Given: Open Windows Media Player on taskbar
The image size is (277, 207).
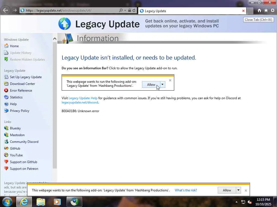Looking at the screenshot, I should [x=57, y=202].
